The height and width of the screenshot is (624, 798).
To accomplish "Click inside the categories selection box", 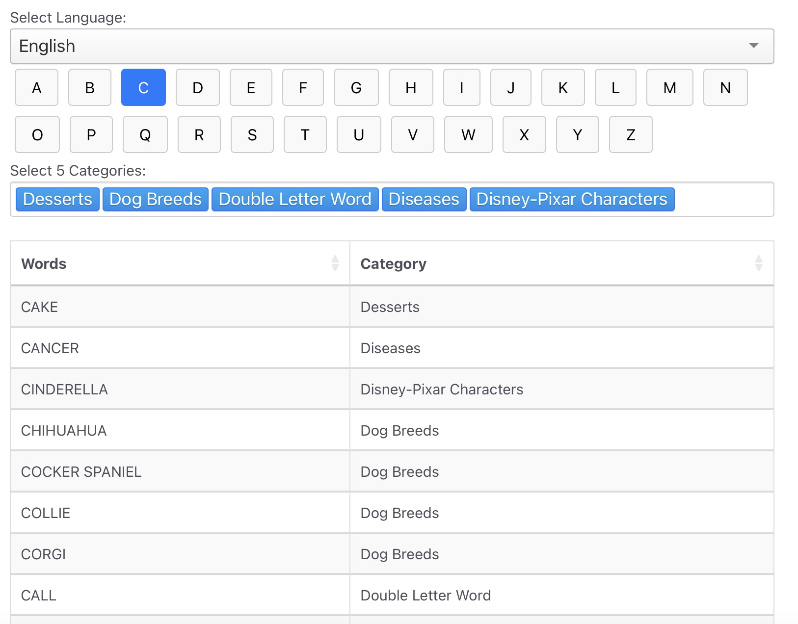I will 726,199.
